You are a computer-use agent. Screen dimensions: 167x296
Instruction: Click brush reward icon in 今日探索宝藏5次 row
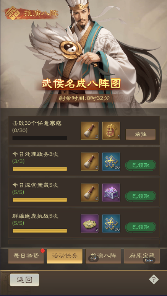pos(89,192)
